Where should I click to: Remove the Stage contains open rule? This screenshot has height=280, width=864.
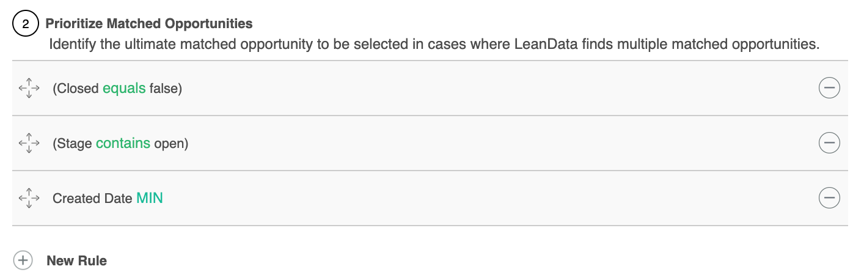pos(829,144)
